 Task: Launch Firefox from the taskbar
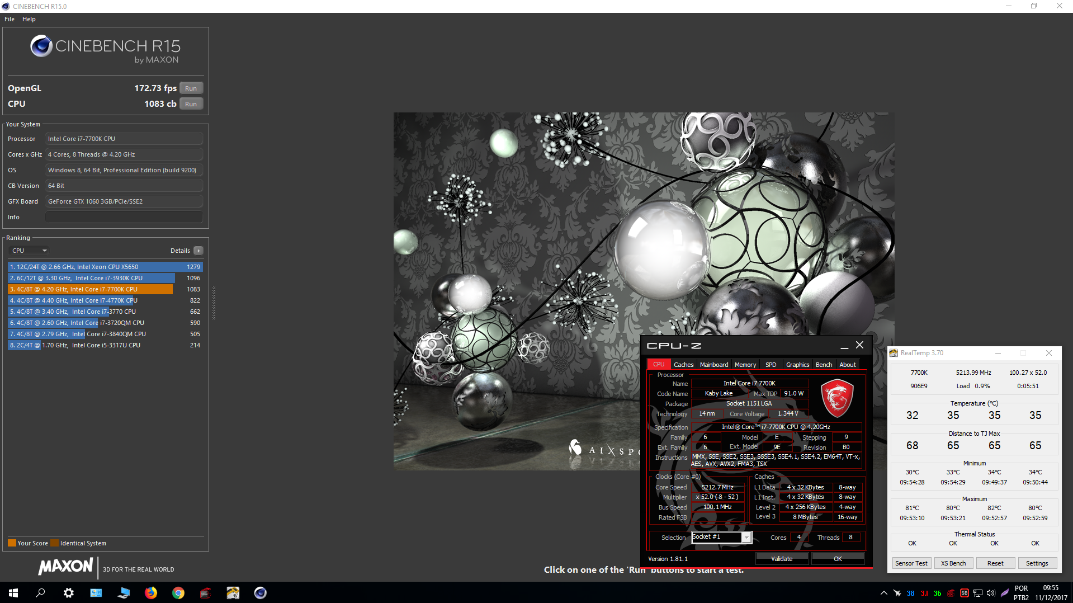pos(151,593)
